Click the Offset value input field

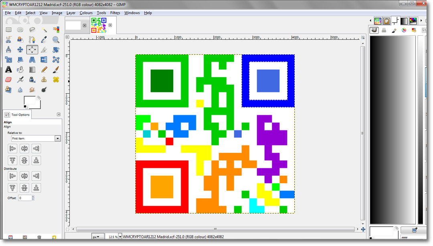tap(25, 198)
